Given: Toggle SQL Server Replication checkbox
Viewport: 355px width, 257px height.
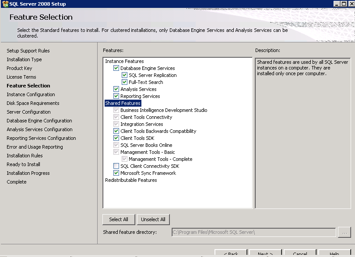Looking at the screenshot, I should click(x=124, y=75).
